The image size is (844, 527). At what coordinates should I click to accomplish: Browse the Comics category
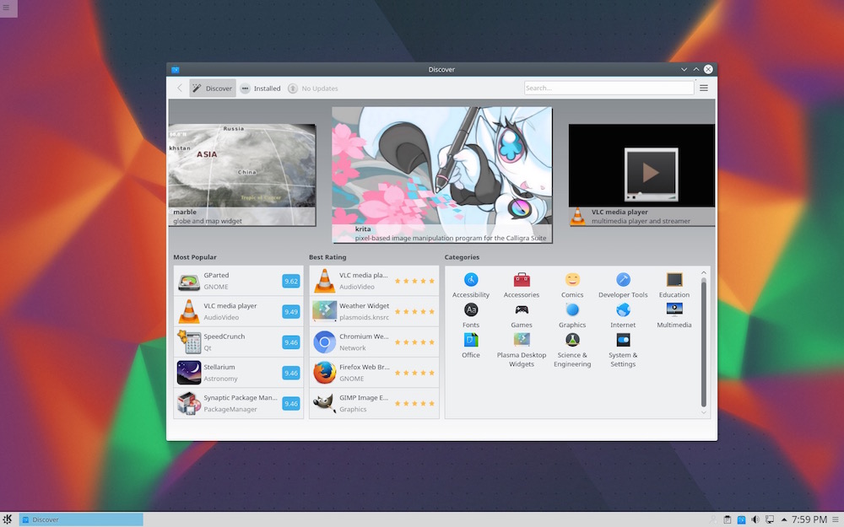click(572, 285)
